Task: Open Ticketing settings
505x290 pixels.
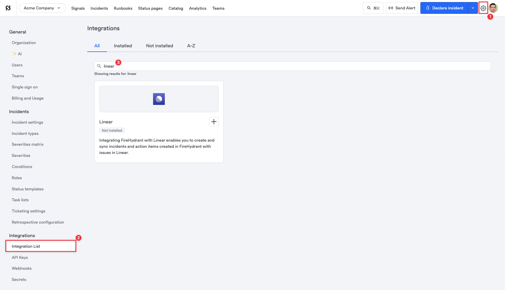Action: (x=28, y=211)
